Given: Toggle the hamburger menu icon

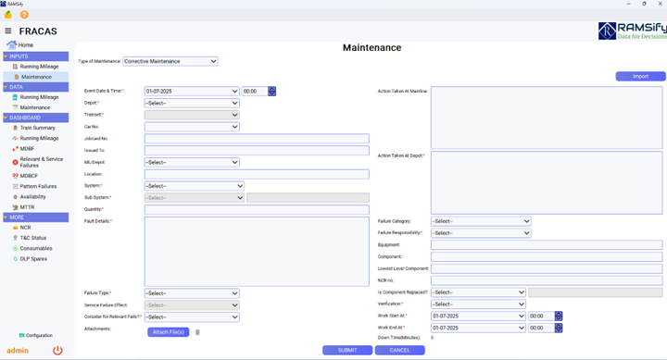Looking at the screenshot, I should pos(8,31).
